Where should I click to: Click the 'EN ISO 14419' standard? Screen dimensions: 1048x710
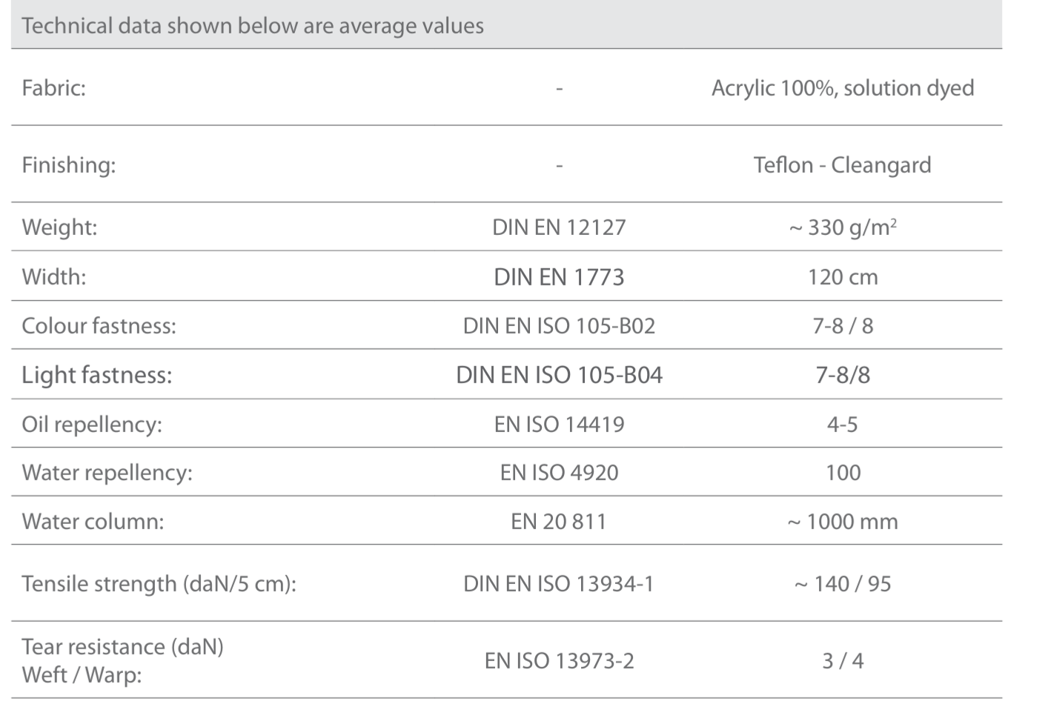[559, 425]
